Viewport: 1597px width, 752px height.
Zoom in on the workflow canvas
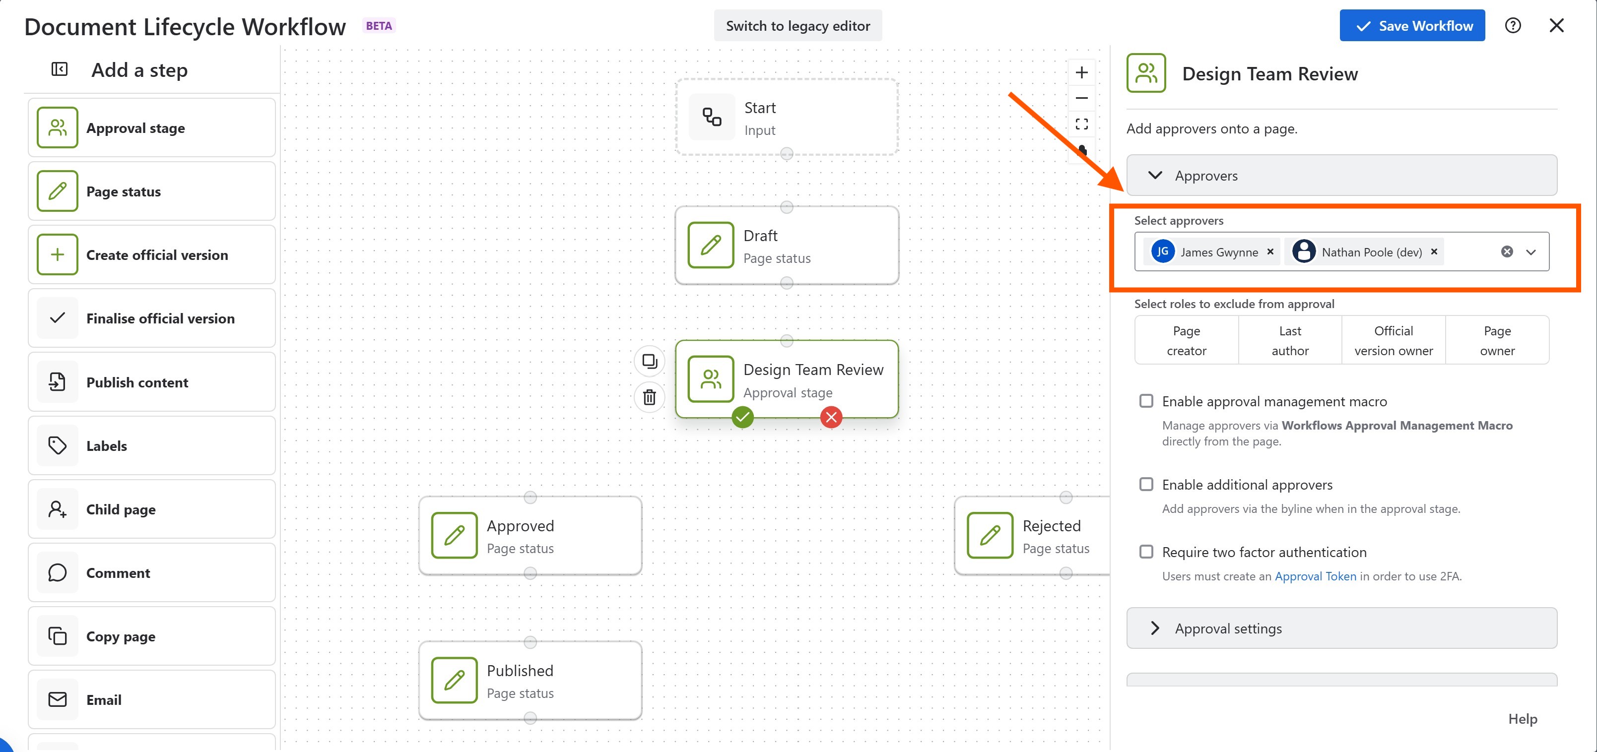[1081, 72]
